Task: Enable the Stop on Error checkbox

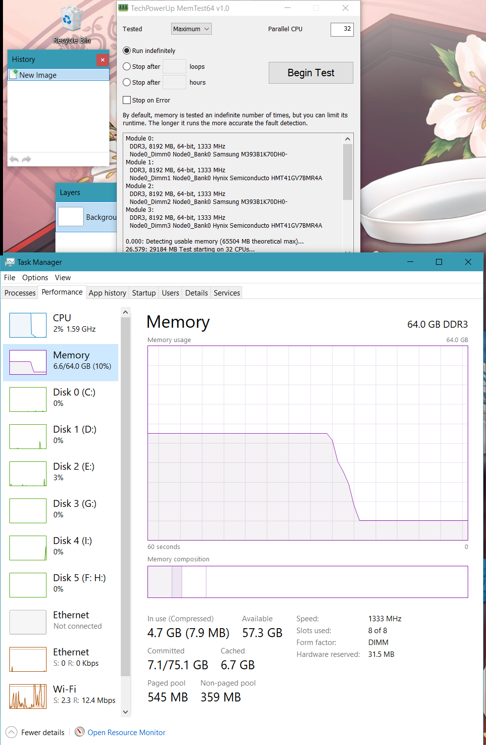Action: coord(127,100)
